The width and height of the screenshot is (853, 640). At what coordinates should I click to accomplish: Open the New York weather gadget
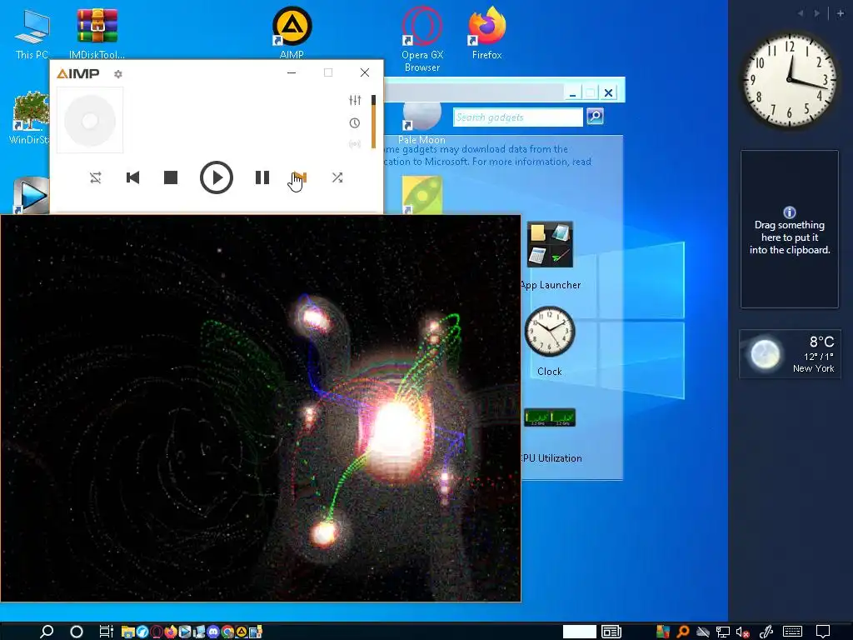pyautogui.click(x=790, y=353)
